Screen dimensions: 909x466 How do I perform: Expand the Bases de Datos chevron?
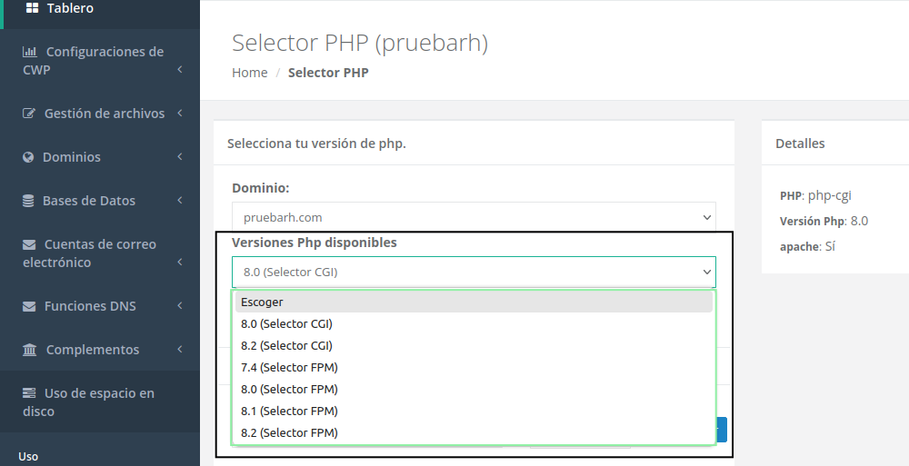[x=180, y=201]
